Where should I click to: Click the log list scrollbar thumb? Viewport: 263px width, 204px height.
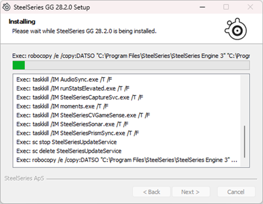point(244,142)
